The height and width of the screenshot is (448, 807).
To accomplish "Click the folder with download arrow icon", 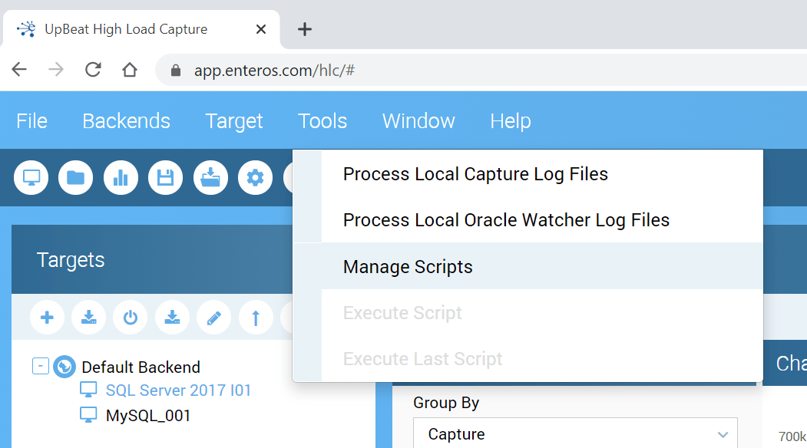I will click(210, 178).
